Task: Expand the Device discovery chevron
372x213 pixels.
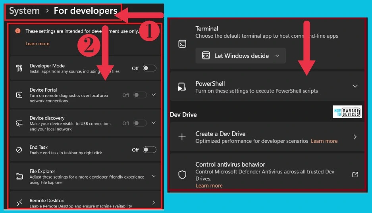Action: pyautogui.click(x=154, y=123)
